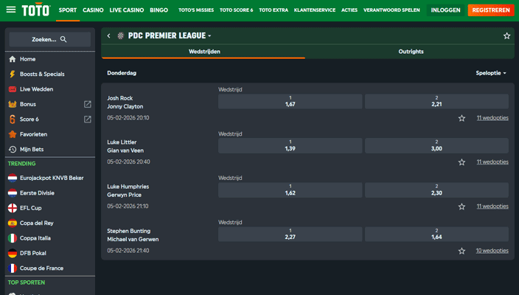Open TOTO EXTRA in top navigation
The width and height of the screenshot is (519, 295).
click(x=274, y=10)
